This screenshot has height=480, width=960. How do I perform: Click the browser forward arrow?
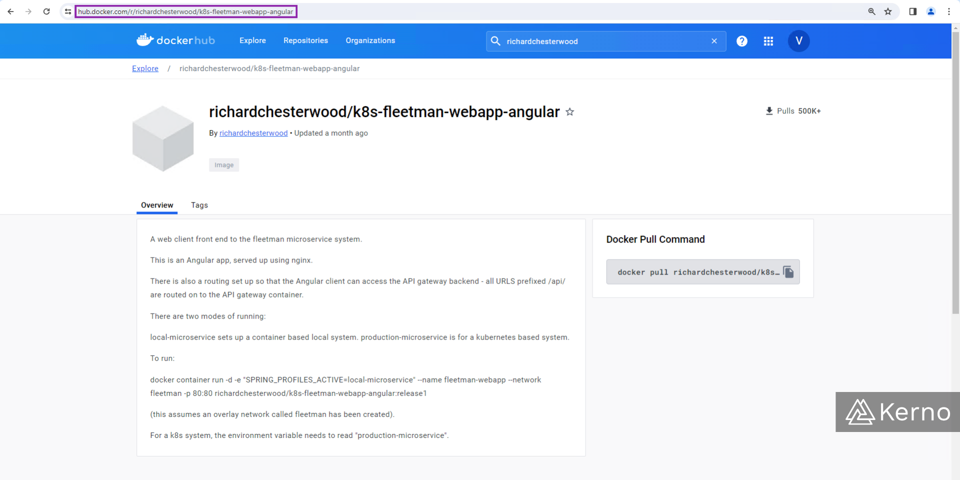28,11
